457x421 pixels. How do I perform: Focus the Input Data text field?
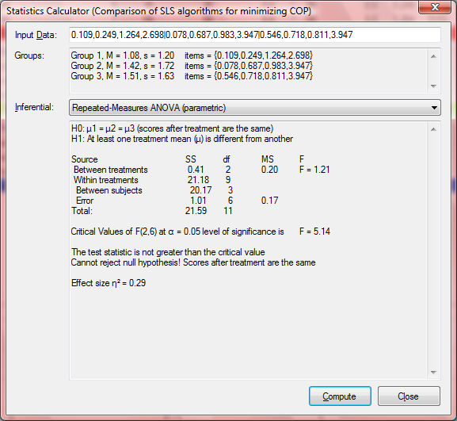pos(255,35)
